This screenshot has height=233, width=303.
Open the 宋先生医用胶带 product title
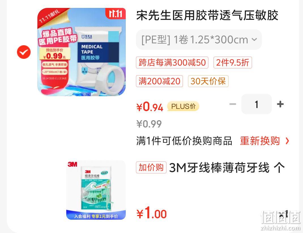[207, 15]
